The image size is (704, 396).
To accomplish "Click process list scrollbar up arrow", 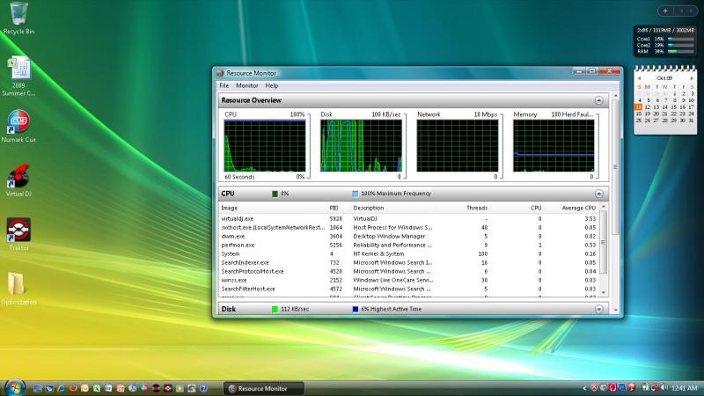I will (604, 207).
